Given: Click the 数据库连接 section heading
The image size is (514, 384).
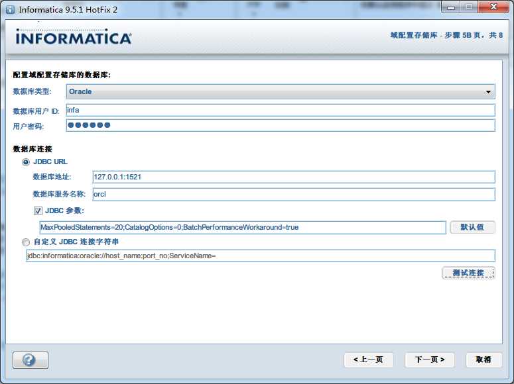Looking at the screenshot, I should (x=32, y=149).
